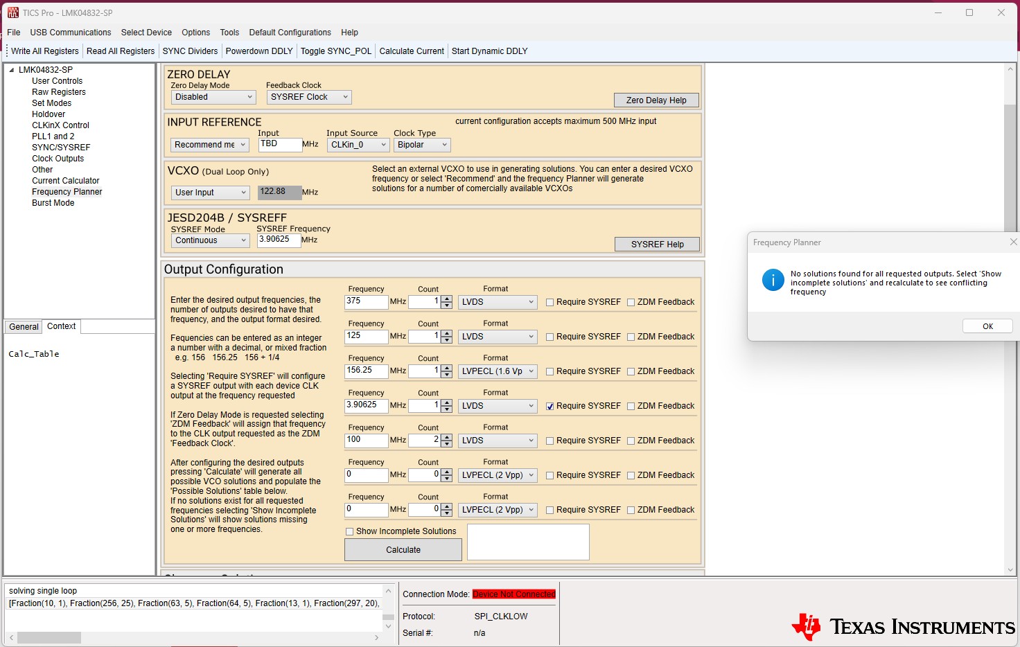Switch to the Context tab
The height and width of the screenshot is (647, 1020).
(x=62, y=326)
